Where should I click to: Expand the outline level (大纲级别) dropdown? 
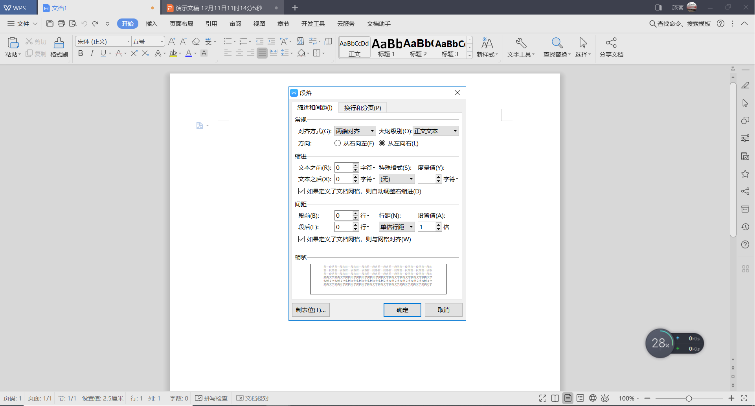[x=435, y=131]
